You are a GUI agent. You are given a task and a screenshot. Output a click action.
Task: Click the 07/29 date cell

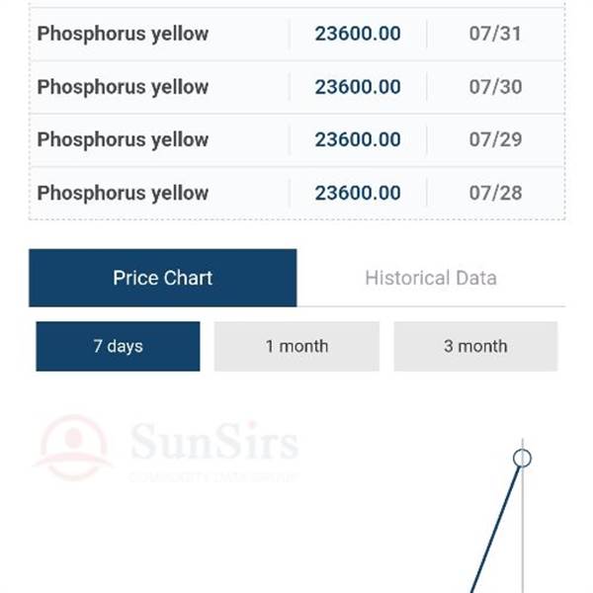pyautogui.click(x=495, y=139)
